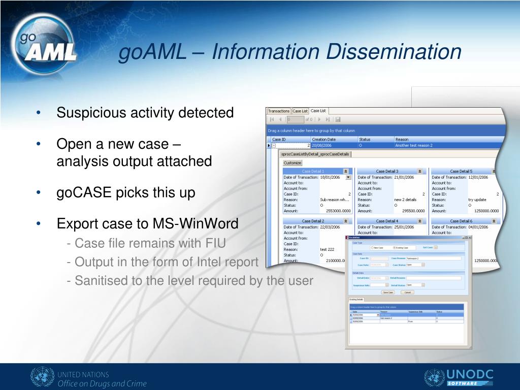This screenshot has width=520, height=390.
Task: Open the date dropdown in the first Existing Details row
Action: [378, 315]
